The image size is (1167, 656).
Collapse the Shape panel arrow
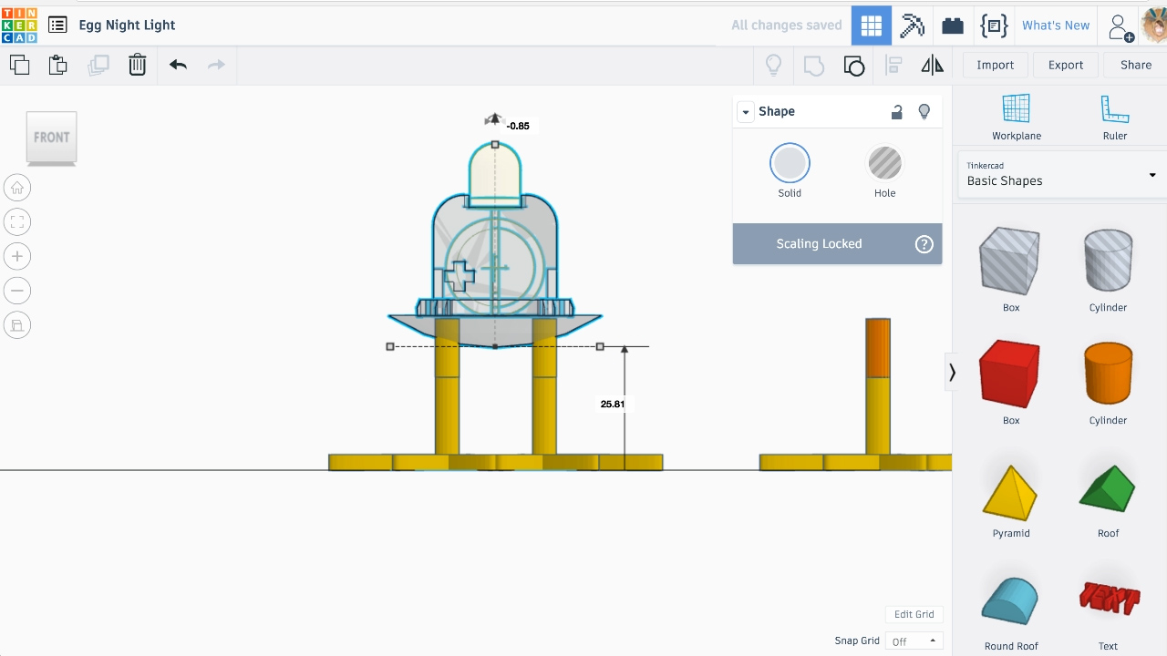tap(746, 112)
